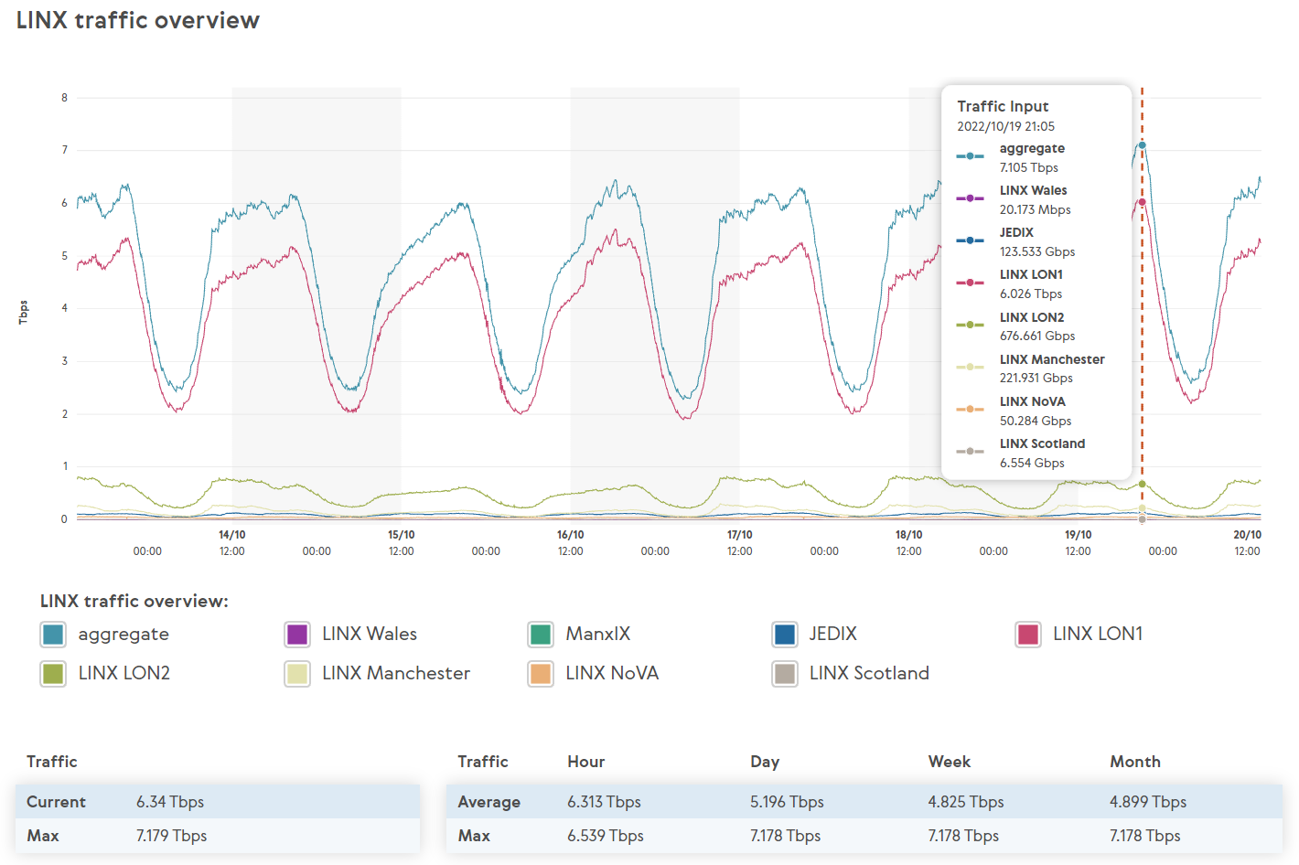Click the LINX LON2 color swatch
The height and width of the screenshot is (865, 1299).
pos(52,673)
